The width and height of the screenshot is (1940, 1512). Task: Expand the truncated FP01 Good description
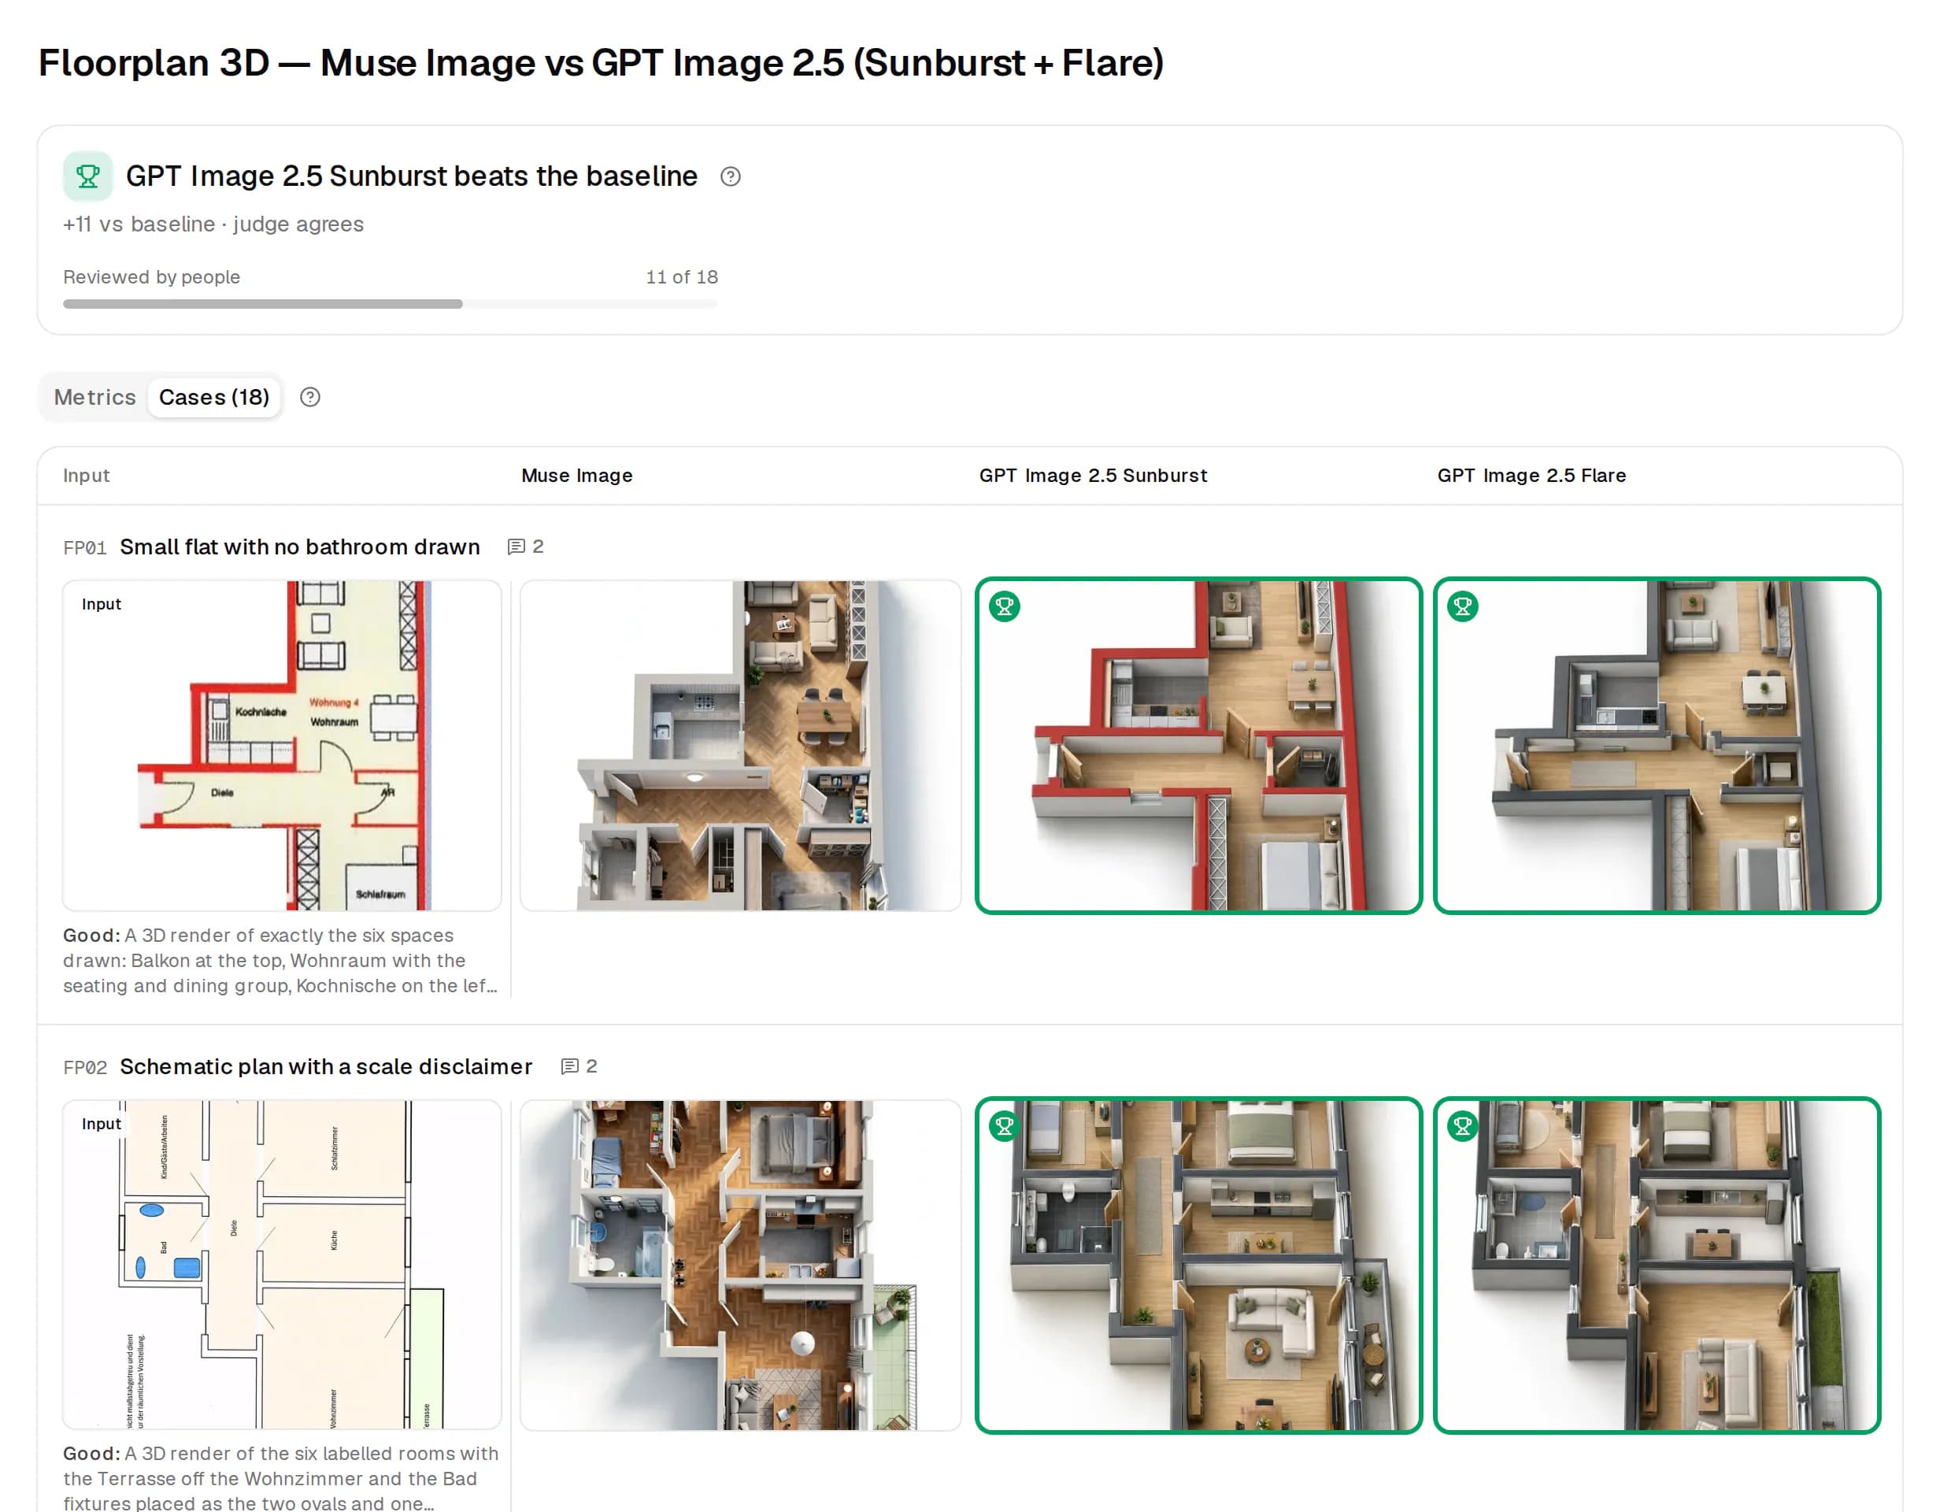point(281,960)
